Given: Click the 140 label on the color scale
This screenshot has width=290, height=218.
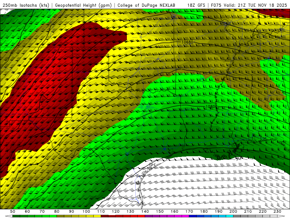Looking at the screenshot, I should (x=145, y=211).
